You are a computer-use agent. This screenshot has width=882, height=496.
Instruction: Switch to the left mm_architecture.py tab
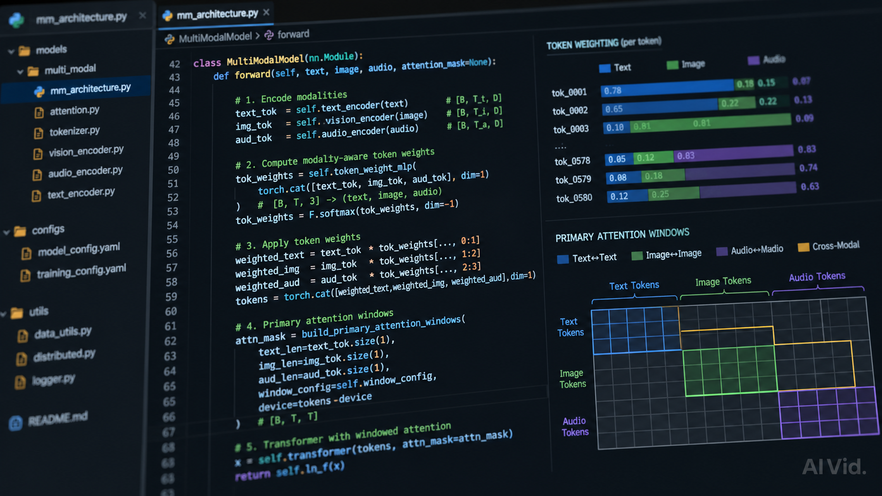(78, 18)
